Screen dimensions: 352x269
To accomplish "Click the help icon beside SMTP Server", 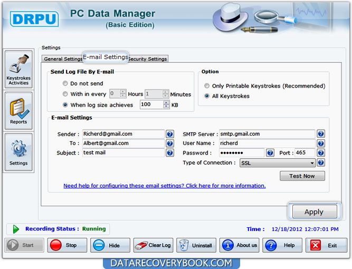I will [321, 134].
